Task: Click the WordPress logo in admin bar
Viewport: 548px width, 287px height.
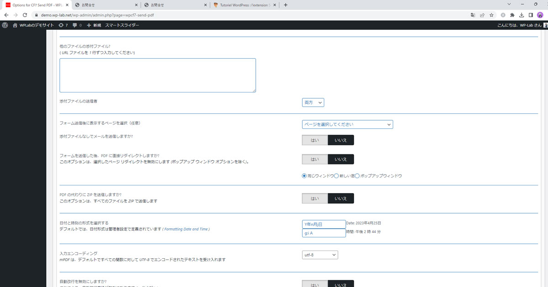Action: 5,25
